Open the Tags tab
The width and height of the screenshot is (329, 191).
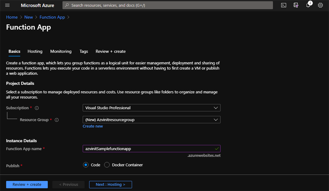coord(84,51)
